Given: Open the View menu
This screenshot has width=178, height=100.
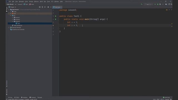Looking at the screenshot, I should [17, 1].
